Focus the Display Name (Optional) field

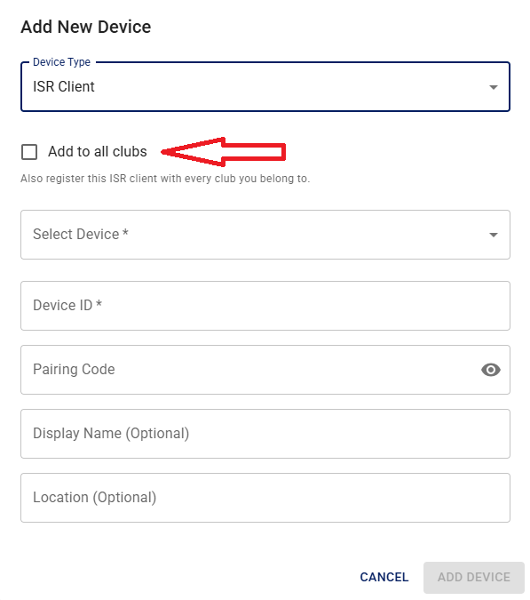(265, 434)
